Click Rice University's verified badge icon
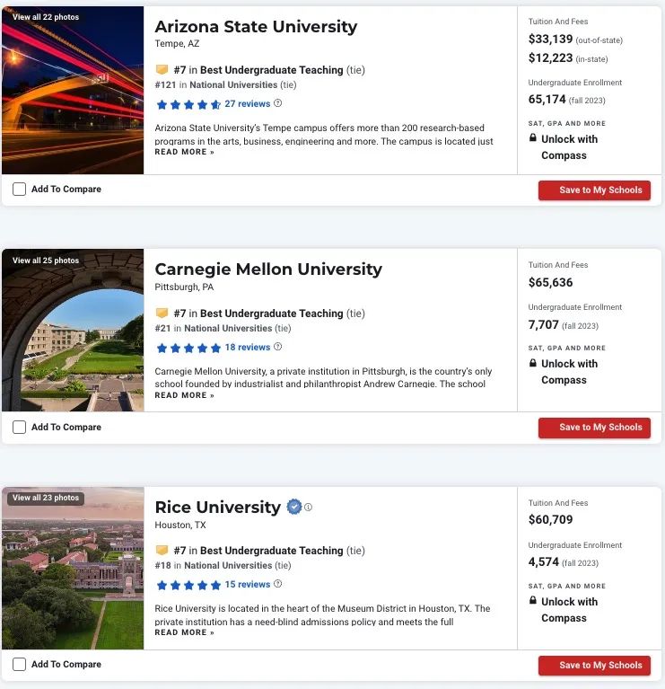The width and height of the screenshot is (665, 689). click(294, 507)
